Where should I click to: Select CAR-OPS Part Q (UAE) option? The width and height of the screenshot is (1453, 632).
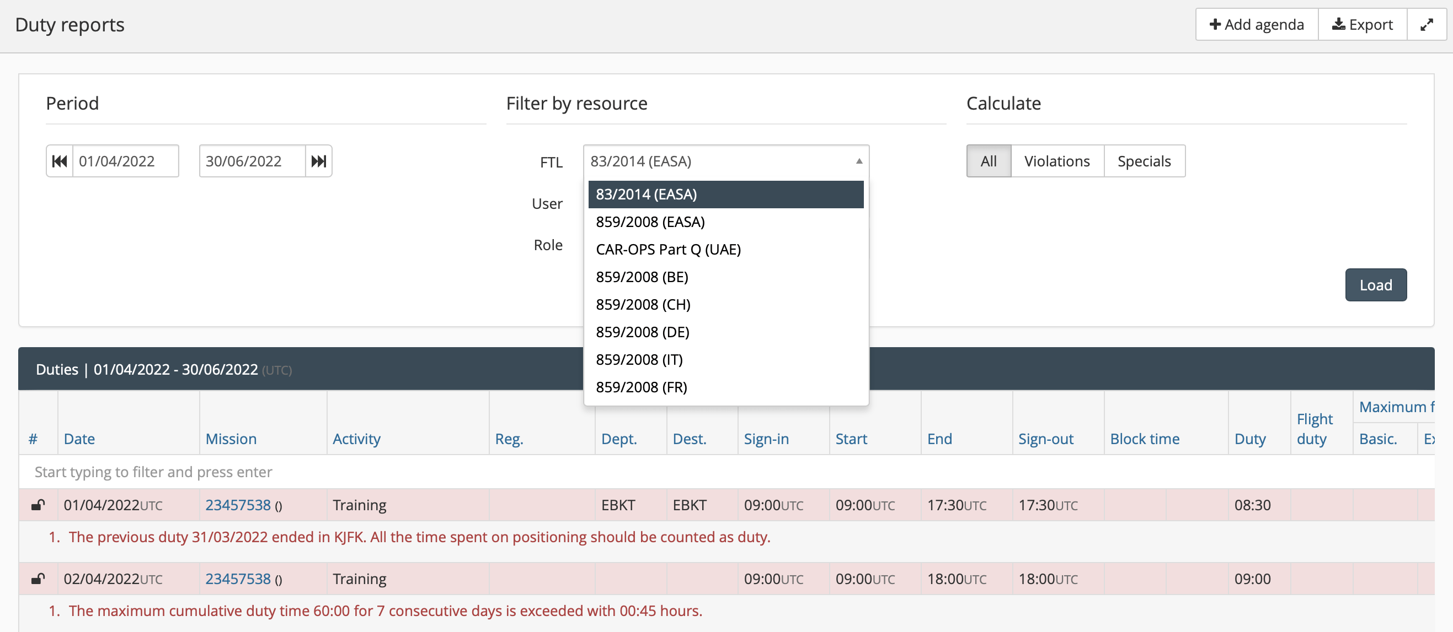coord(726,250)
